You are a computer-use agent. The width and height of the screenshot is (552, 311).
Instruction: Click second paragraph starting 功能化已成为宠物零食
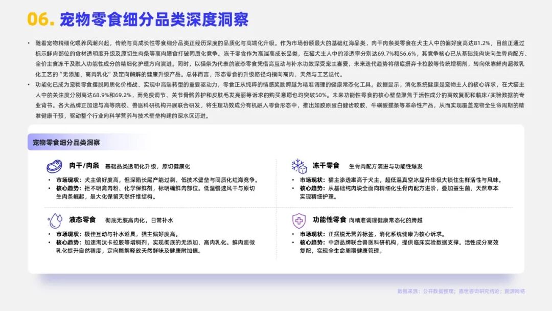280,100
